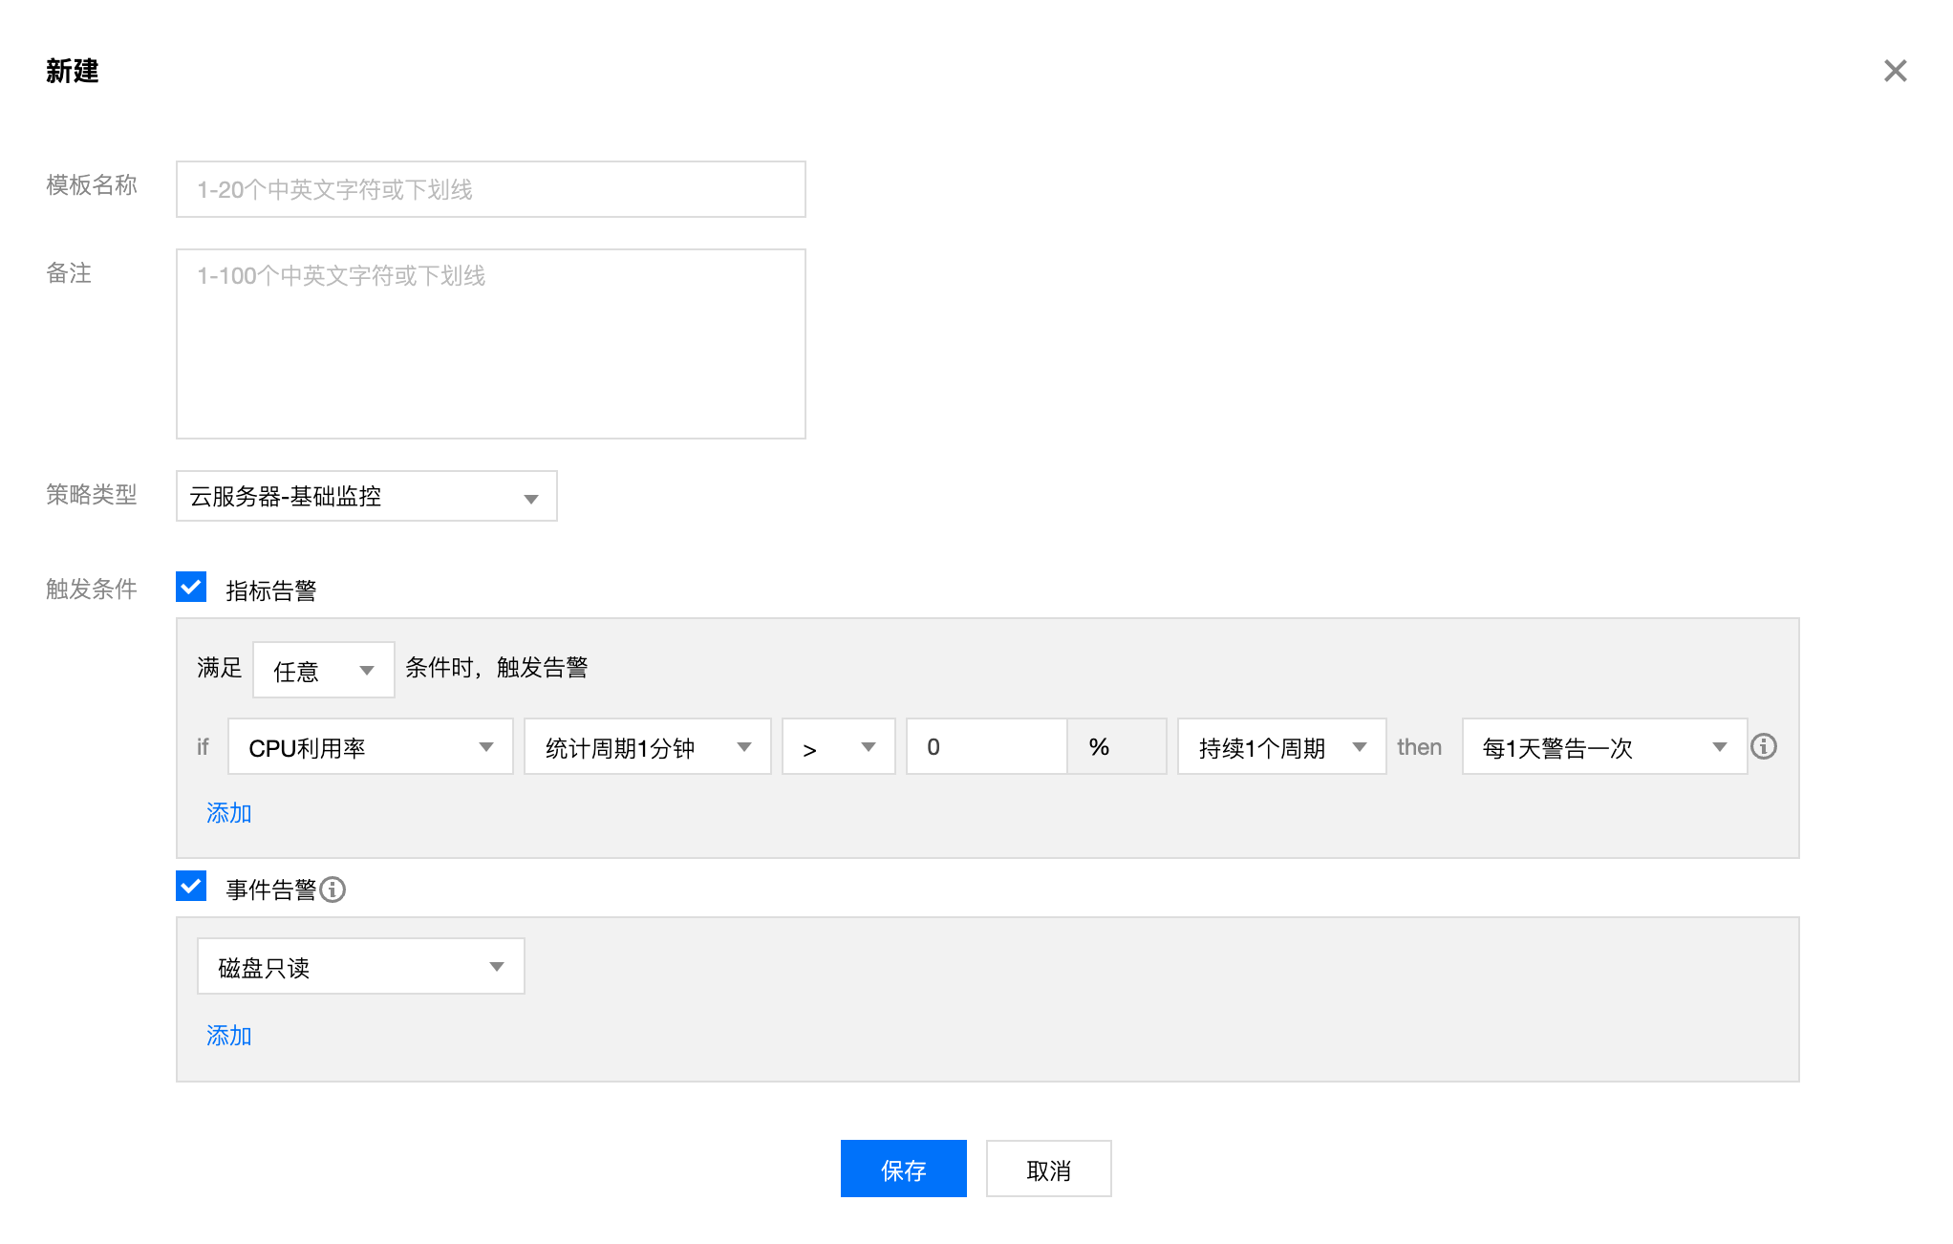Close the 新建 dialog with X icon
This screenshot has height=1244, width=1953.
pos(1895,71)
